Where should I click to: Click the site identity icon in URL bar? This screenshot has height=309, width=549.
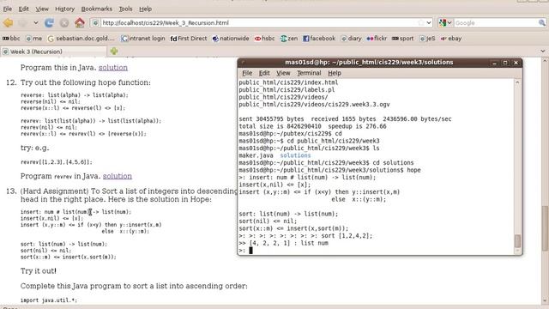tap(95, 23)
